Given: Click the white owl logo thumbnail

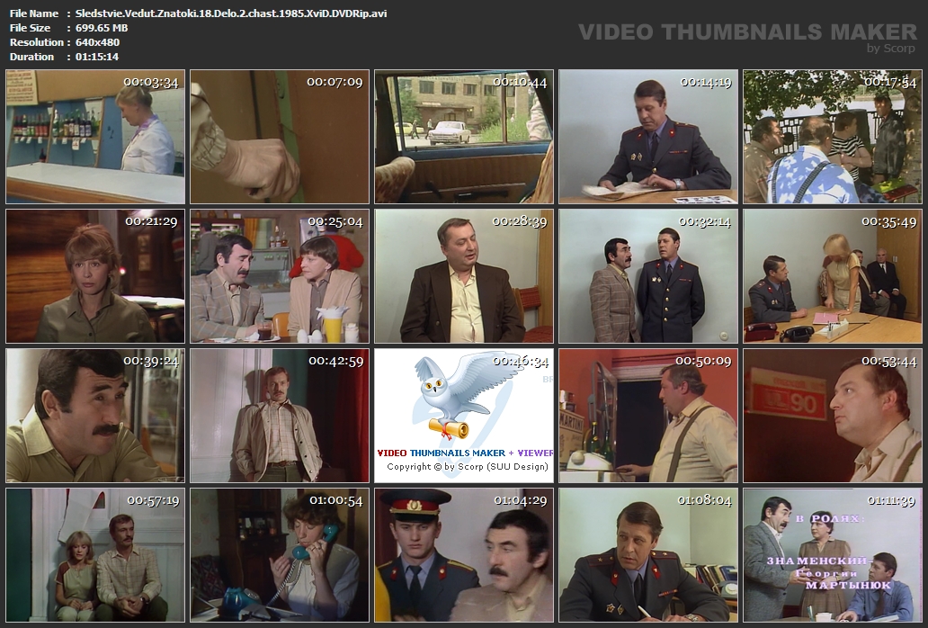Looking at the screenshot, I should 463,415.
